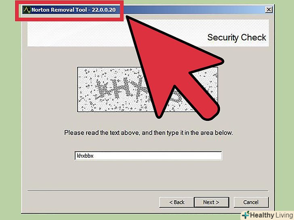Focus the captcha text field containing khxbbx
294x220 pixels.
[148, 156]
